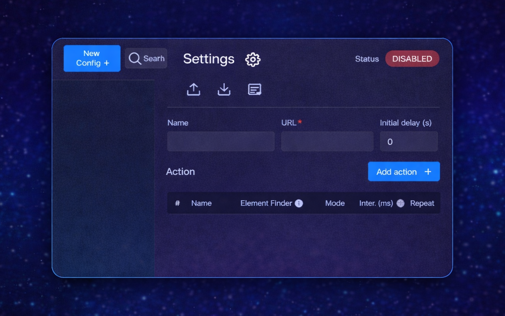Image resolution: width=505 pixels, height=316 pixels.
Task: Click the # column header
Action: tap(178, 203)
